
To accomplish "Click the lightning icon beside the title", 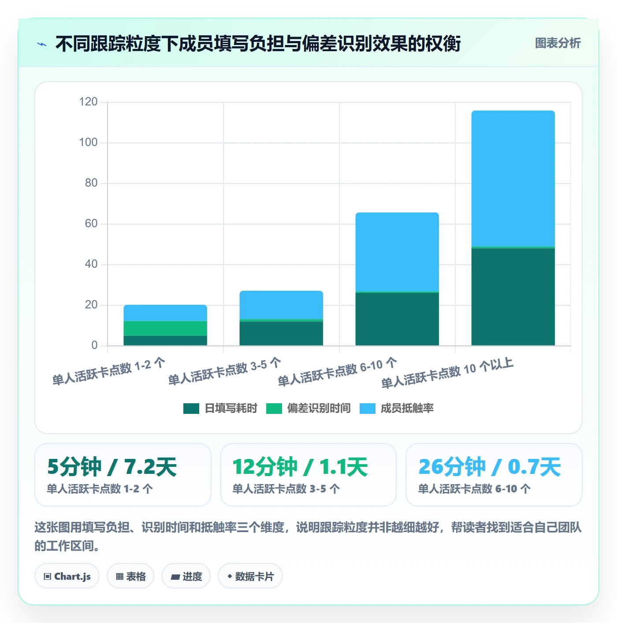I will coord(42,44).
